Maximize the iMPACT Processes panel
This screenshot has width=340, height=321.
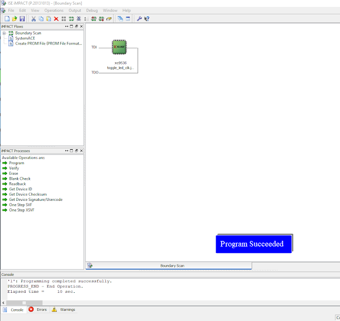[x=71, y=150]
